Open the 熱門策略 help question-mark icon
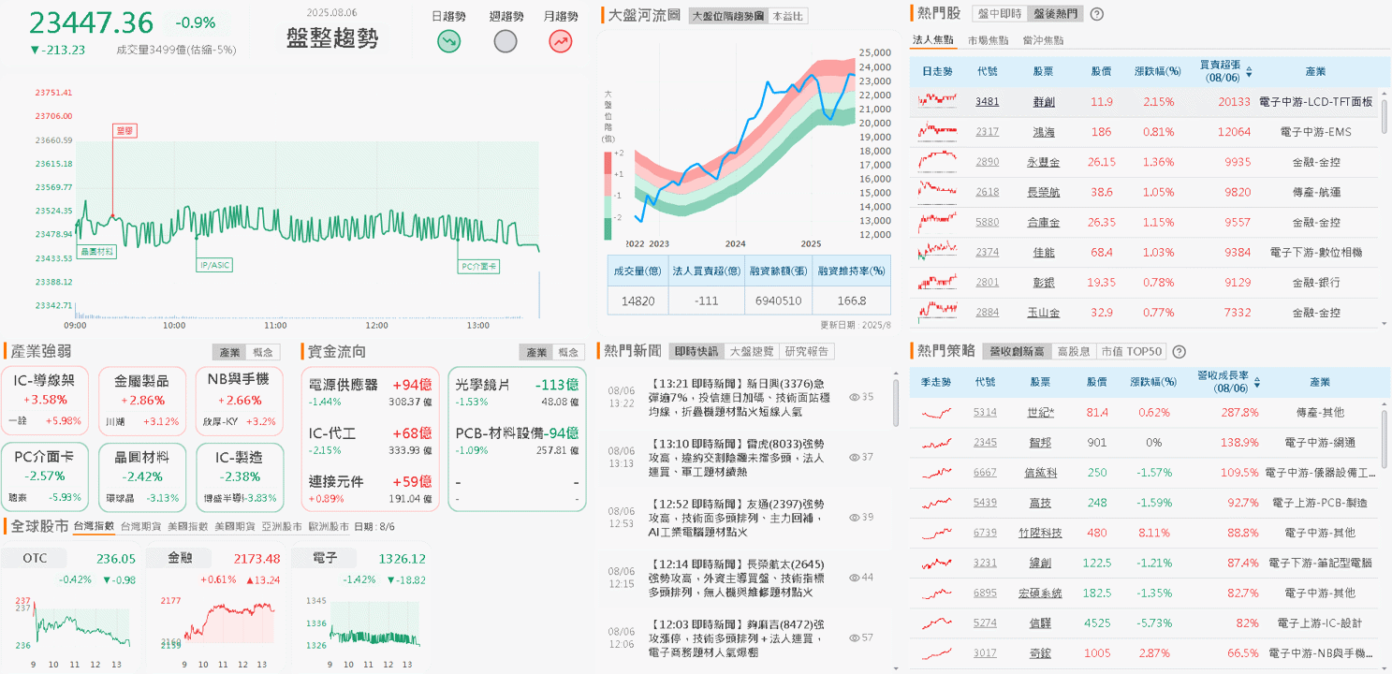Screen dimensions: 1392x674 (x=1179, y=352)
